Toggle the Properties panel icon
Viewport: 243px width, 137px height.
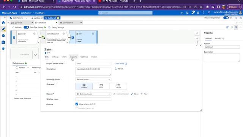pyautogui.click(x=236, y=27)
